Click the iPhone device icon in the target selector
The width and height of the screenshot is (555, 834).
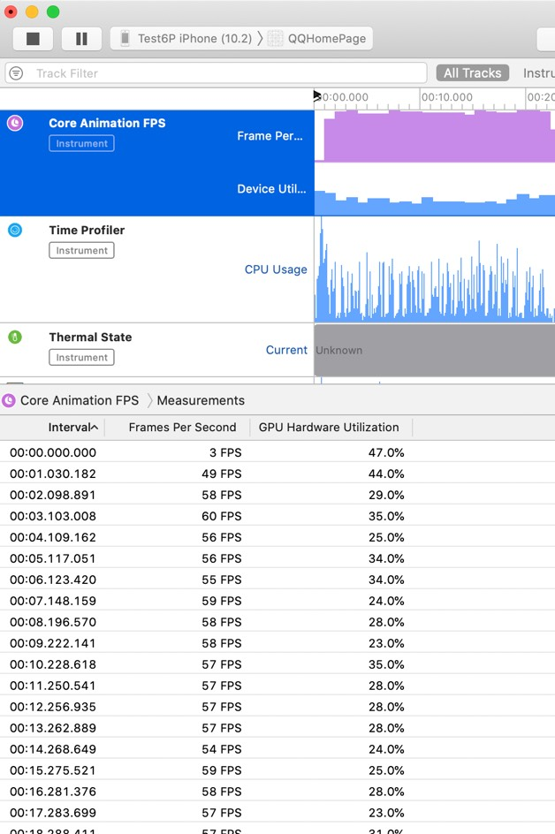point(125,38)
